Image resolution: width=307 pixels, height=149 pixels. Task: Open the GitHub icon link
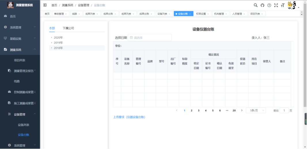click(262, 5)
